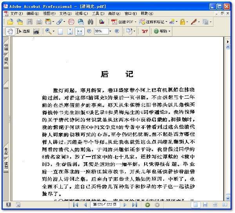Click the page number field 第 571 / 572 页
The image size is (235, 213).
105,205
